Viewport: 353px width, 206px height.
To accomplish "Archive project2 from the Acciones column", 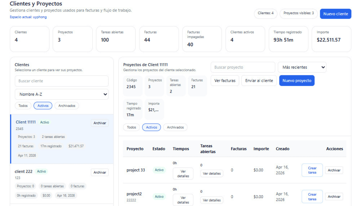I will click(334, 197).
